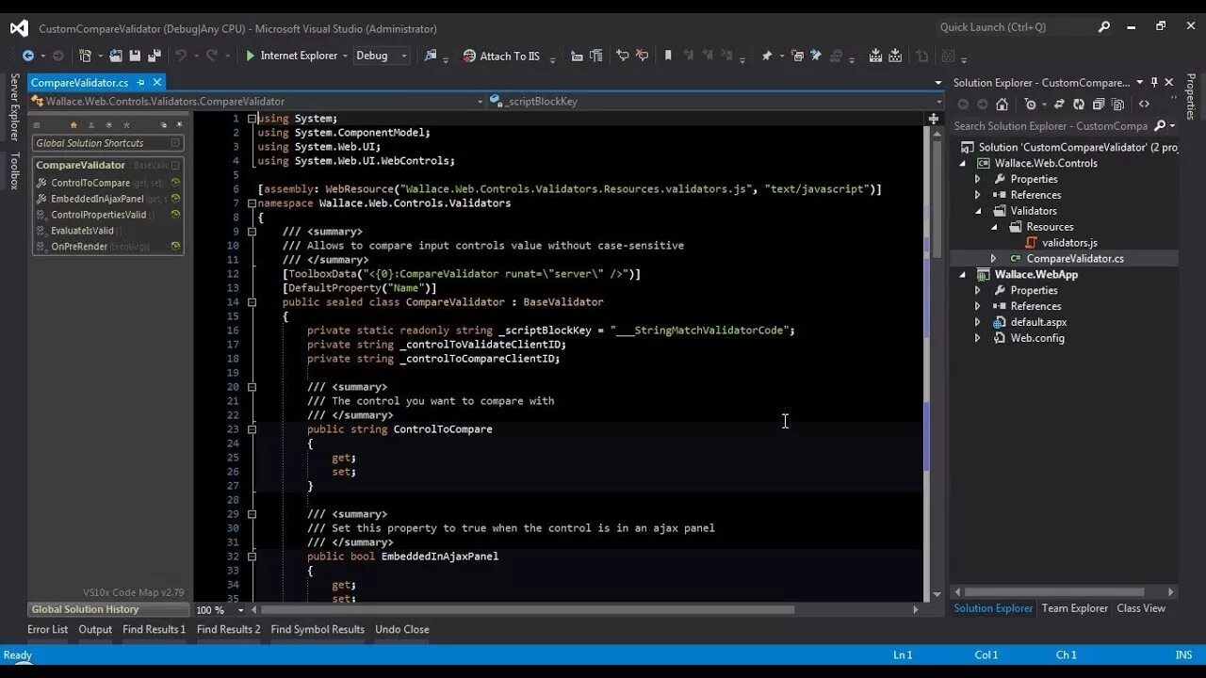Expand Global Solution Shortcuts box
The height and width of the screenshot is (678, 1206).
click(175, 143)
